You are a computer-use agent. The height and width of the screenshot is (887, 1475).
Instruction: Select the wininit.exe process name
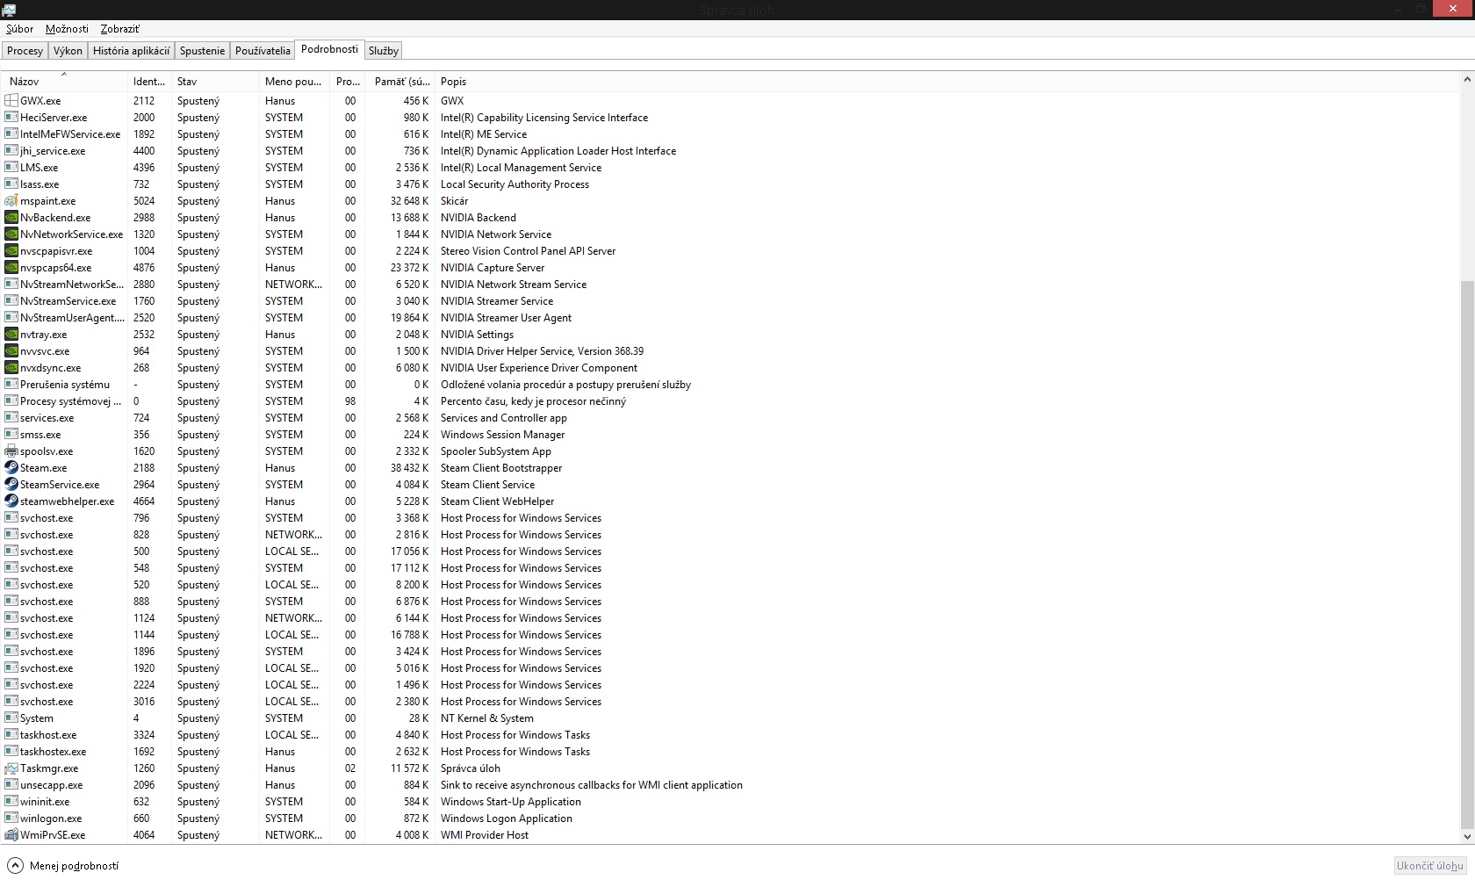tap(45, 802)
